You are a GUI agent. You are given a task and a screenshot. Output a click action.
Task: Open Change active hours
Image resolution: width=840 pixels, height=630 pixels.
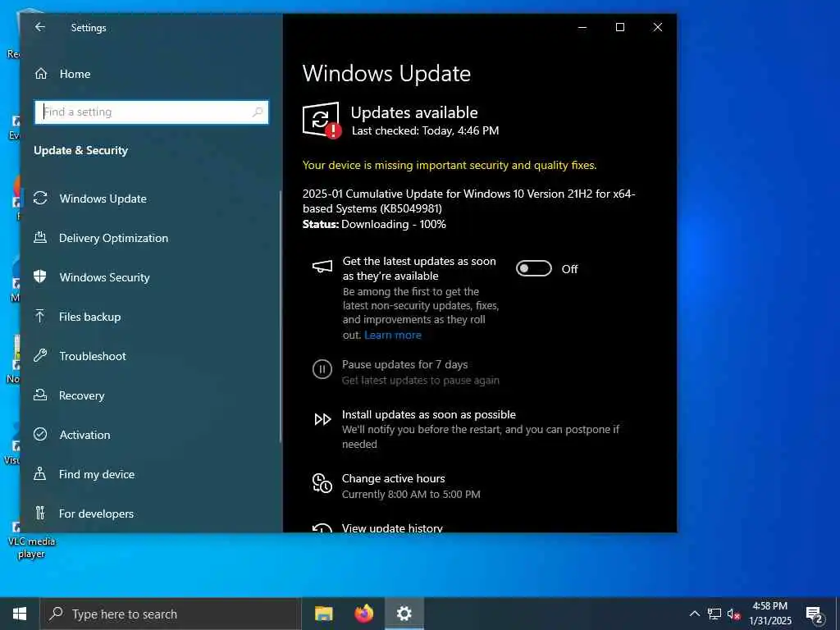coord(393,478)
